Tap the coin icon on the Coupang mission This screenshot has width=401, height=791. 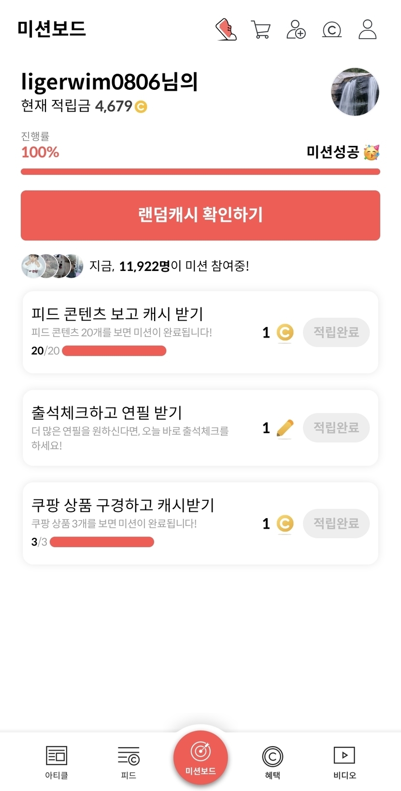tap(285, 523)
